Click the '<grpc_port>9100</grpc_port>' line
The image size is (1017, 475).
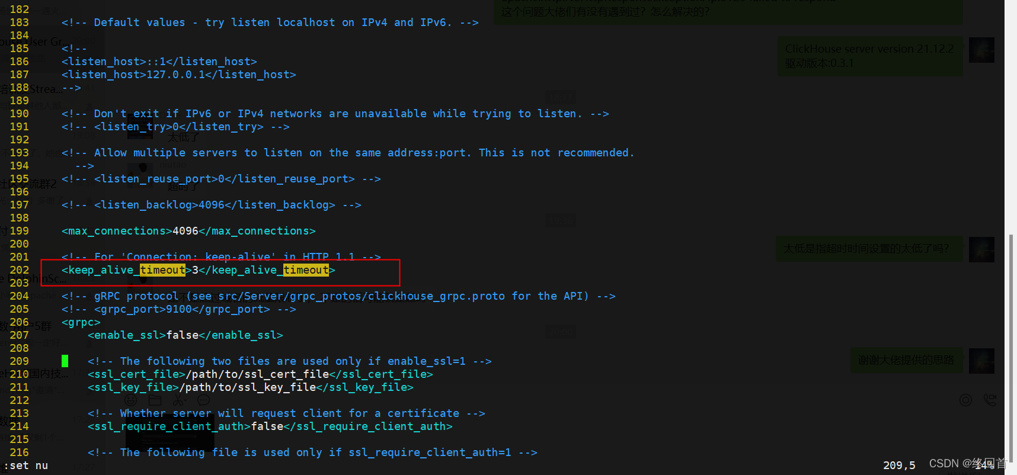click(x=179, y=309)
